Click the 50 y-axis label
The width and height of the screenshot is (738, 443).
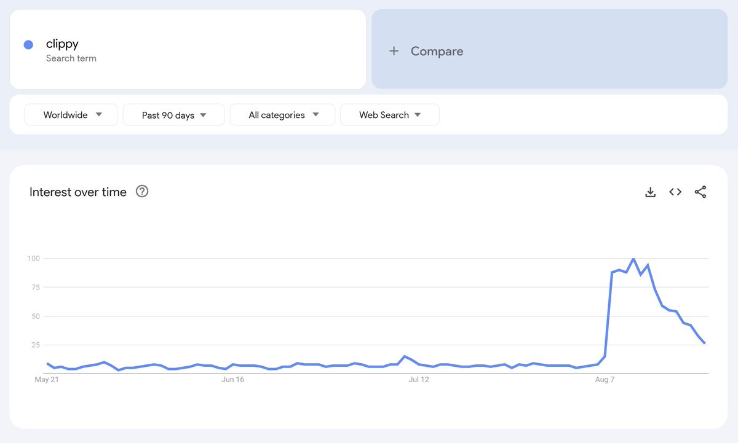(x=36, y=316)
